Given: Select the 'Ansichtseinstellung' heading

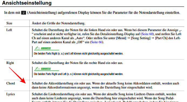Looking at the screenshot, I should [27, 3].
